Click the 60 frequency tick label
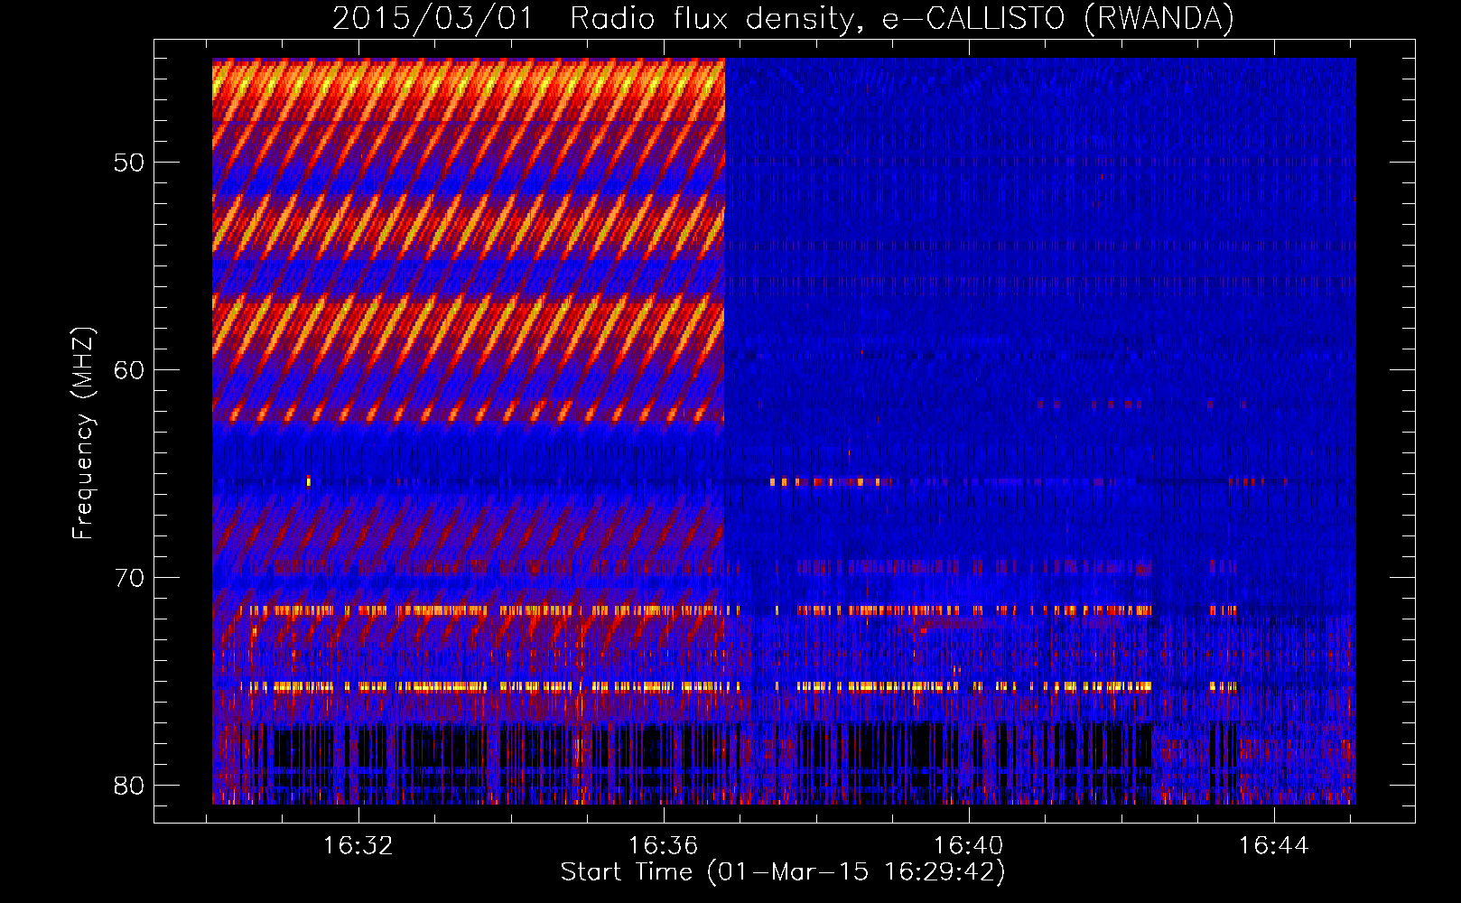Image resolution: width=1461 pixels, height=903 pixels. 129,370
